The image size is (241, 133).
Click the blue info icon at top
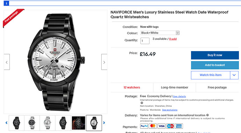(6, 3)
